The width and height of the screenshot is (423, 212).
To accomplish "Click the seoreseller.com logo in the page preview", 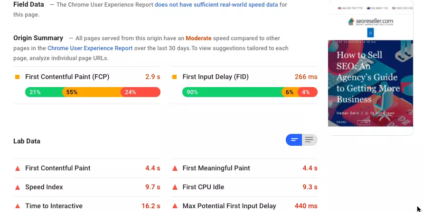I will 370,22.
